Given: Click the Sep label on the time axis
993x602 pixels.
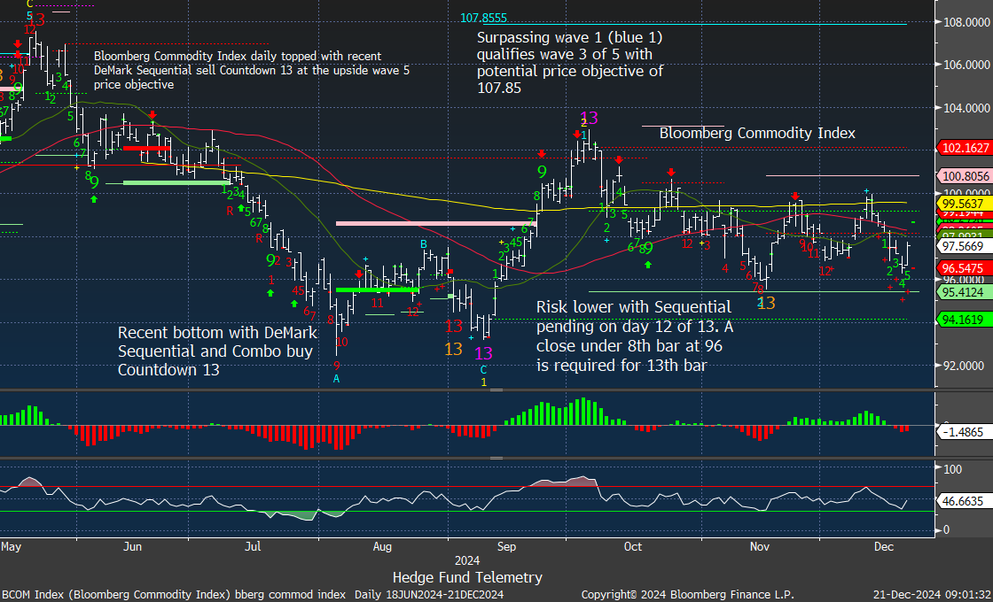Looking at the screenshot, I should (506, 545).
